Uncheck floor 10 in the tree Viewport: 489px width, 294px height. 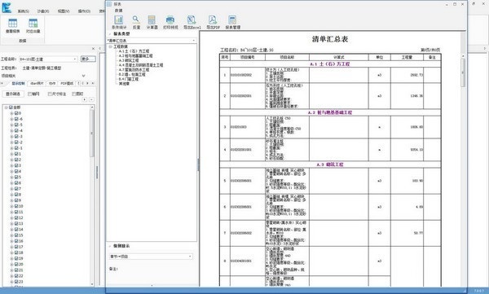tap(16, 206)
